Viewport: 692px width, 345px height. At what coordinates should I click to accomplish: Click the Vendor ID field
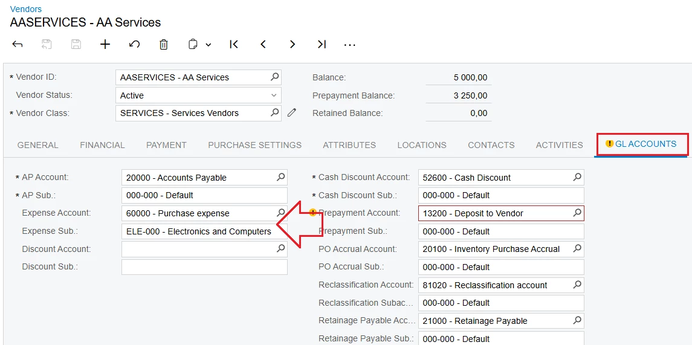point(198,77)
